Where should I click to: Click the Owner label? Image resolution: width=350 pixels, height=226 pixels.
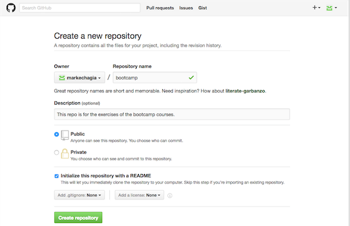tap(62, 66)
